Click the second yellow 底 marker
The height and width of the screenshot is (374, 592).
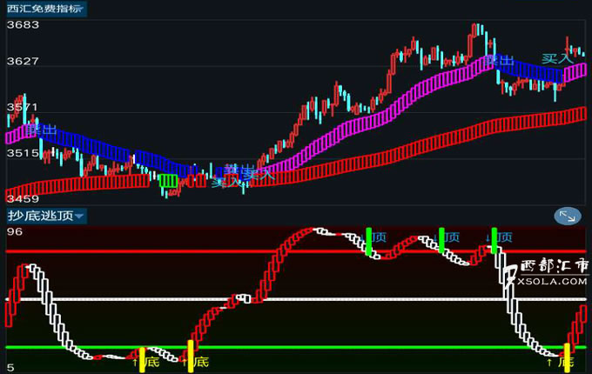[190, 357]
